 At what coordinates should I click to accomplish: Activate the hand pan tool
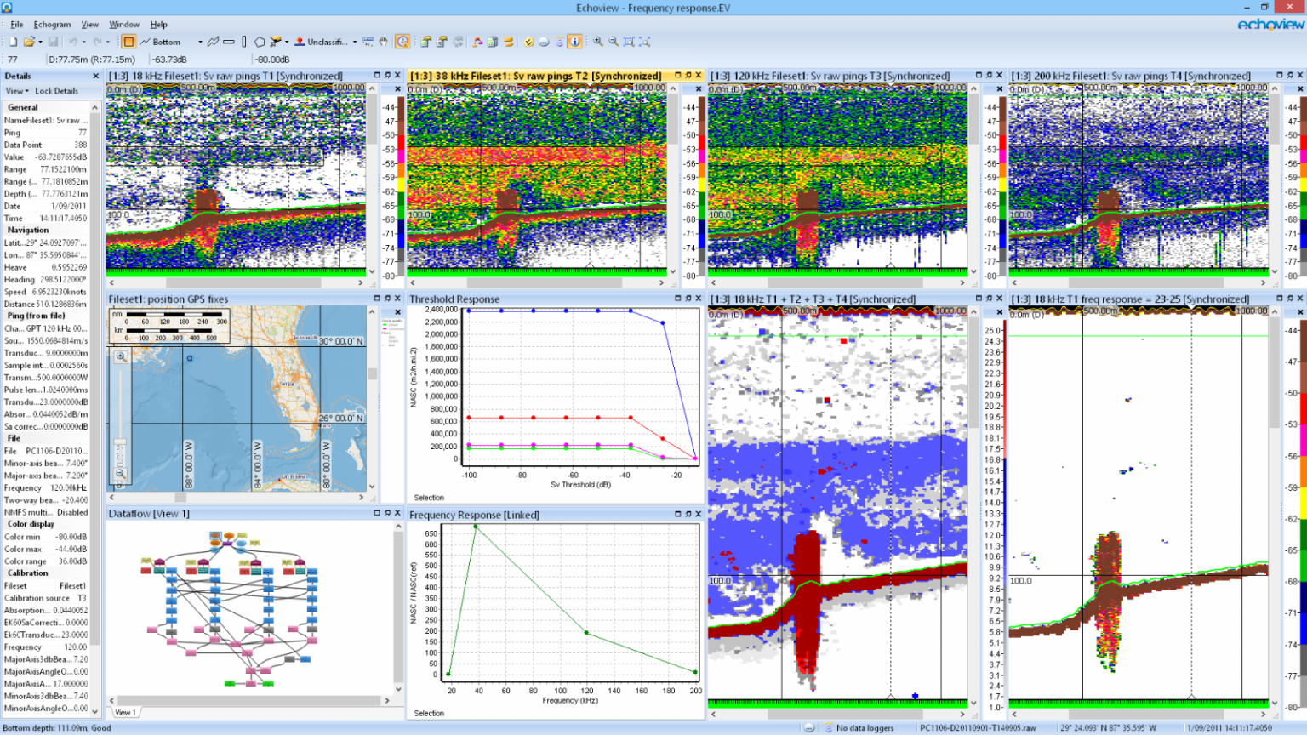(x=384, y=42)
